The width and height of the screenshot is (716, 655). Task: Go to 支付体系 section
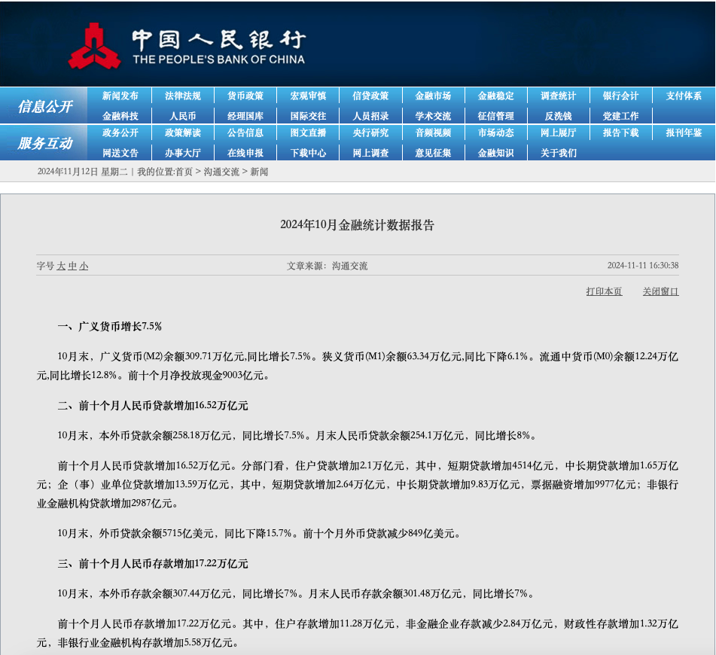[x=684, y=96]
